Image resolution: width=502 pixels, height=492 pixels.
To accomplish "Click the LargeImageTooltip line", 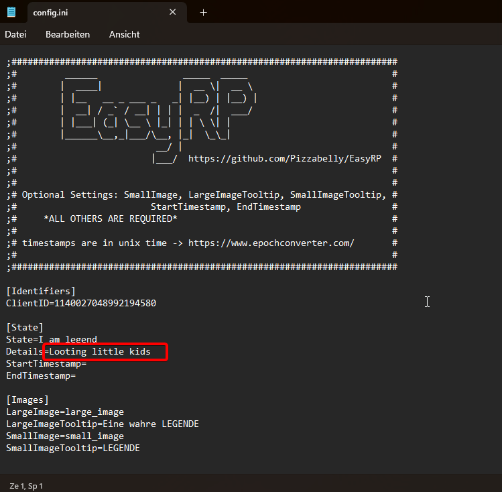I will [x=103, y=424].
